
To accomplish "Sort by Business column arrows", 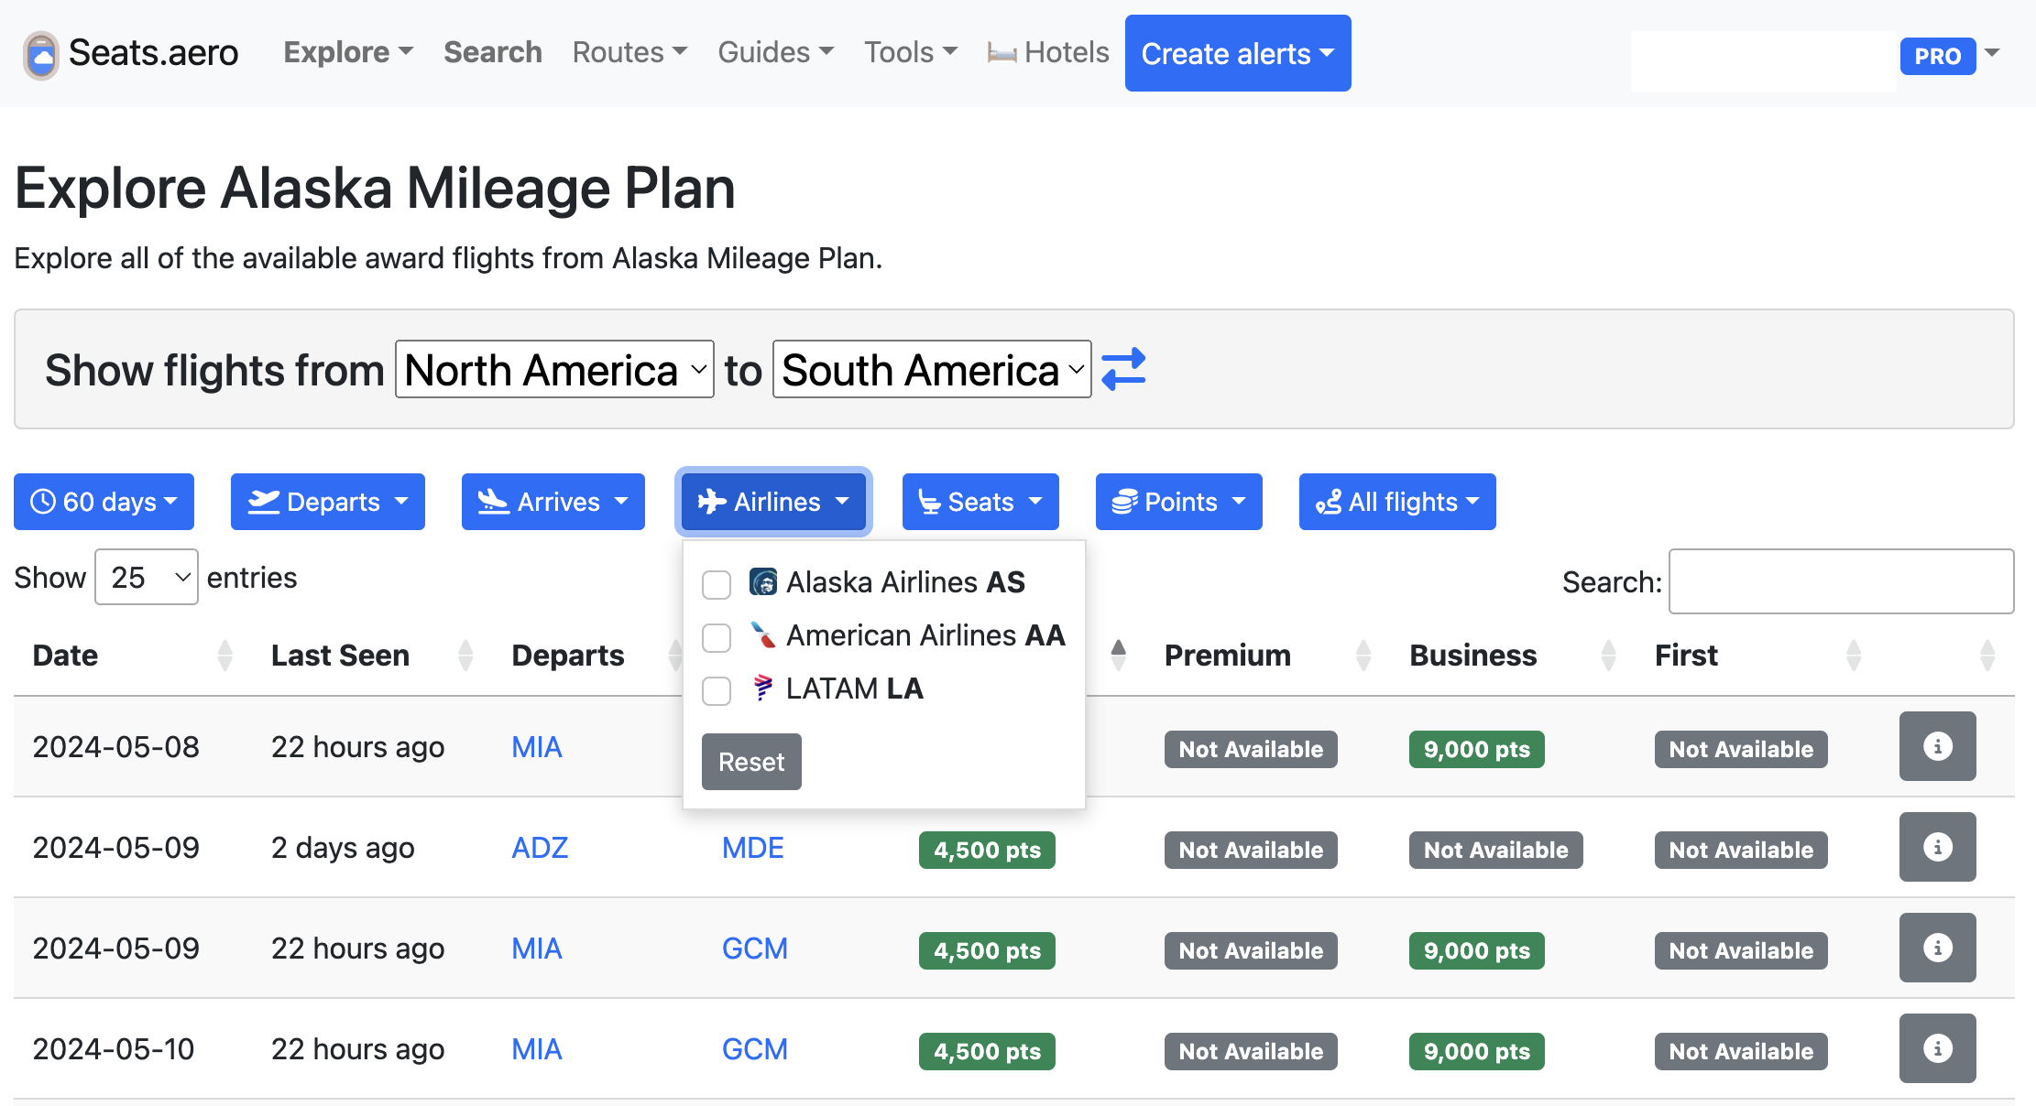I will coord(1608,656).
